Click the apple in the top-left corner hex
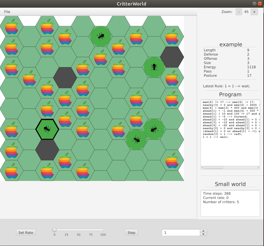This screenshot has height=246, width=264. (x=12, y=26)
